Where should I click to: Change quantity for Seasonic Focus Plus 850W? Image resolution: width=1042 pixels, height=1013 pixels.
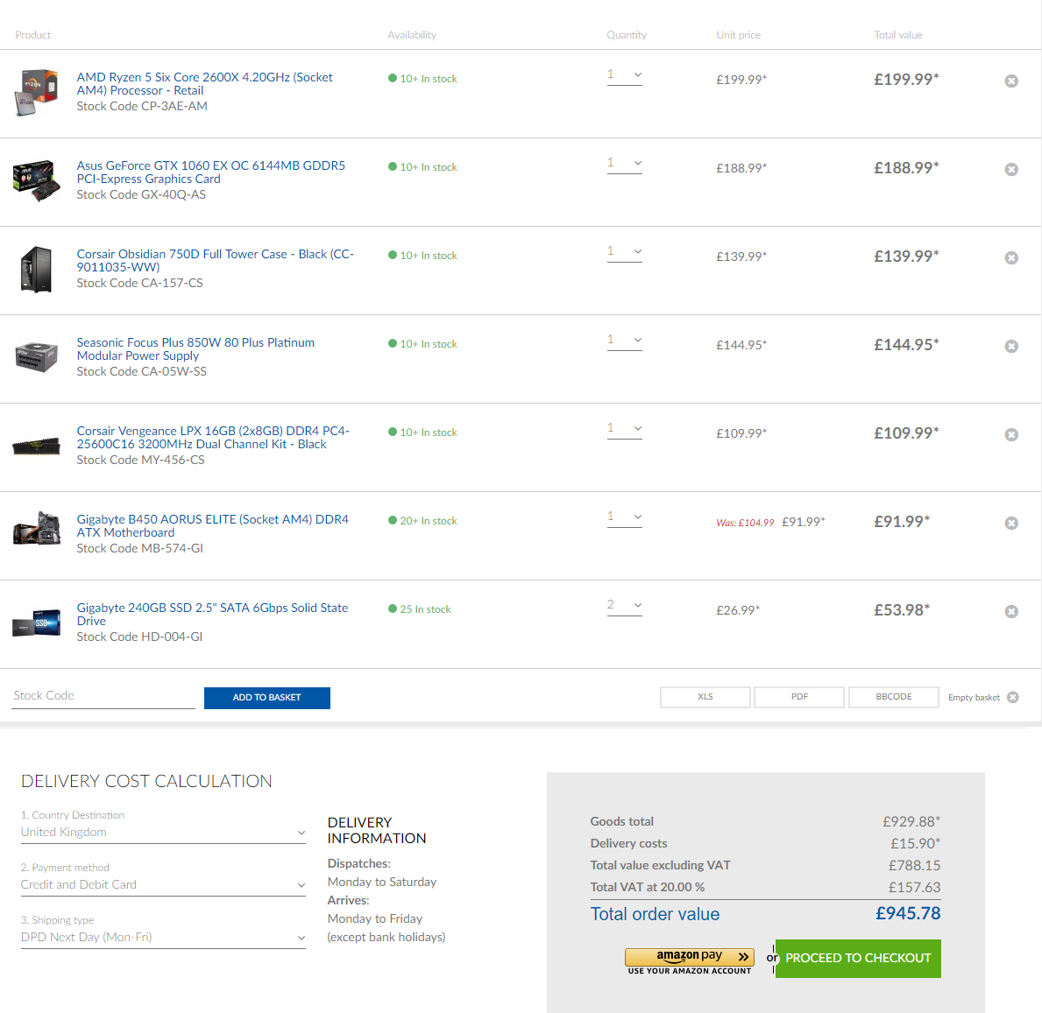pyautogui.click(x=625, y=340)
